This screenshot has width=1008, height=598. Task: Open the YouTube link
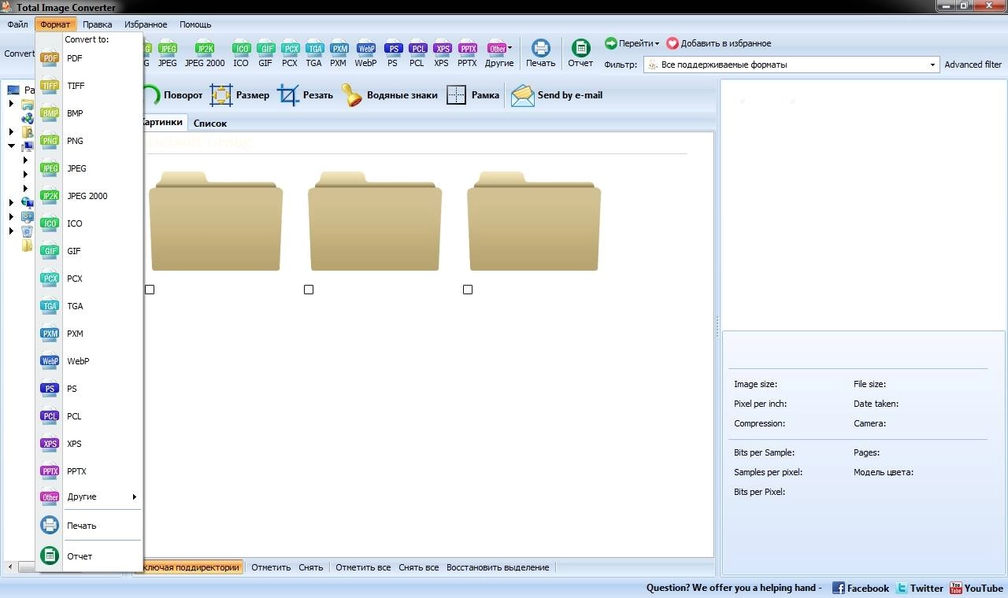coord(976,588)
